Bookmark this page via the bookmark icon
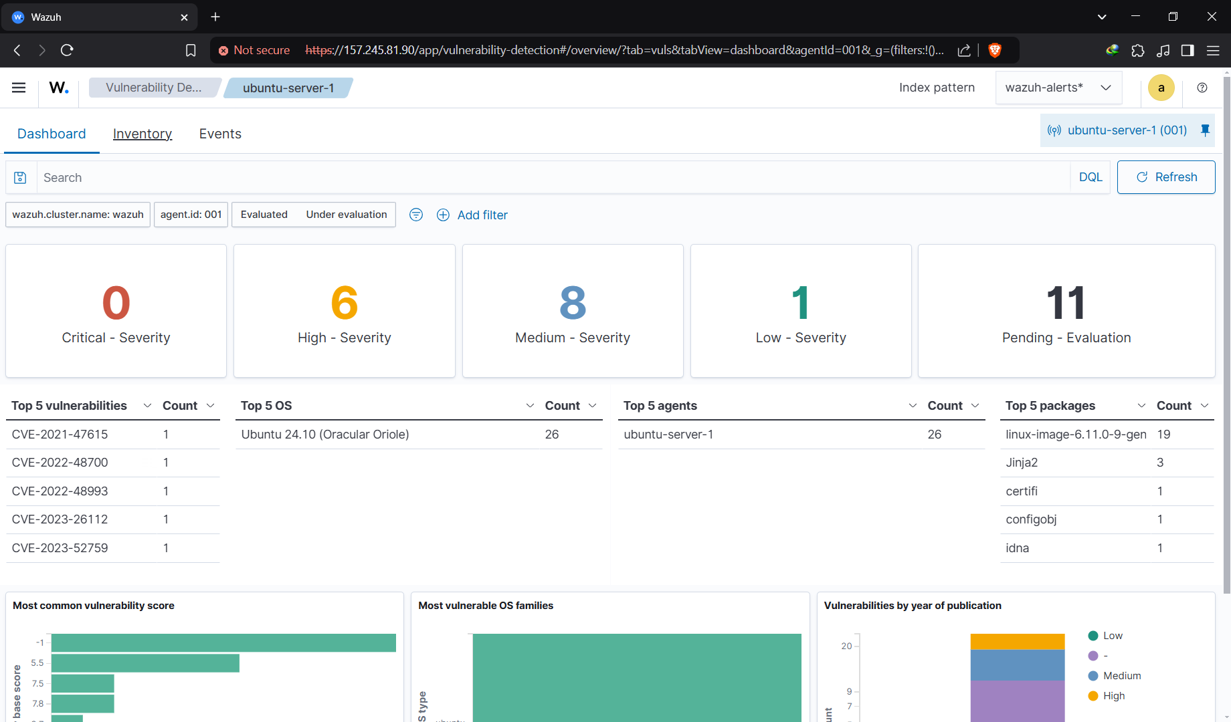Screen dimensions: 1231x722 (191, 50)
